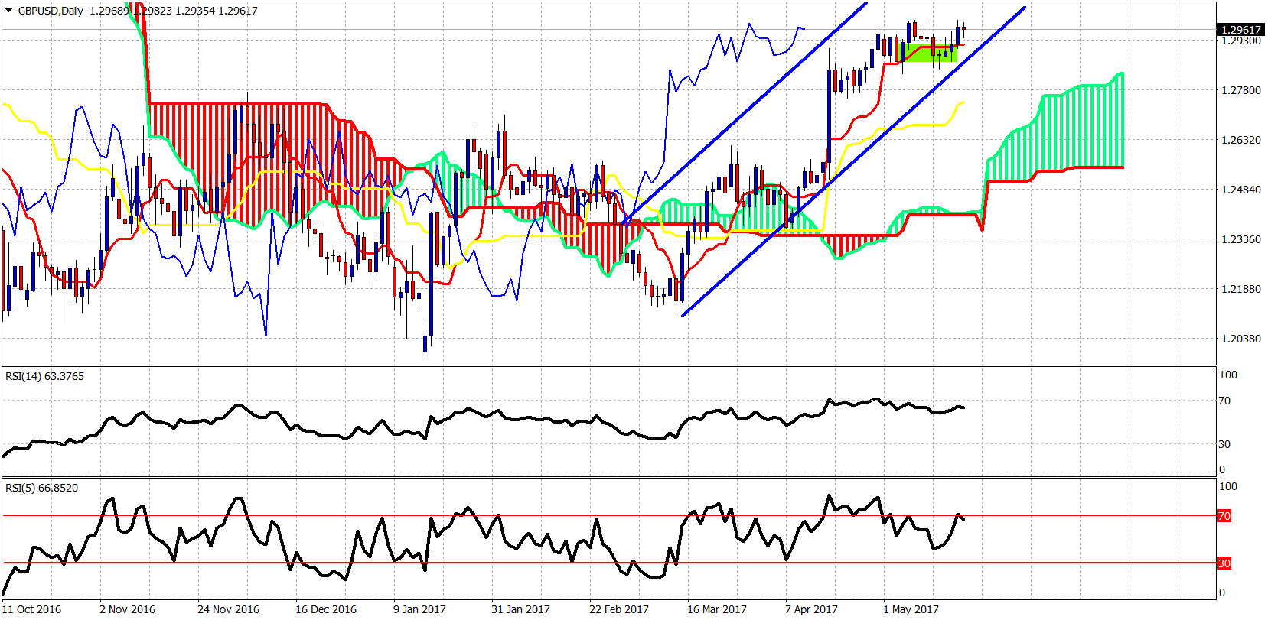The width and height of the screenshot is (1268, 620).
Task: Click the chart dropdown triangle beside GBPUSD
Action: (x=9, y=11)
